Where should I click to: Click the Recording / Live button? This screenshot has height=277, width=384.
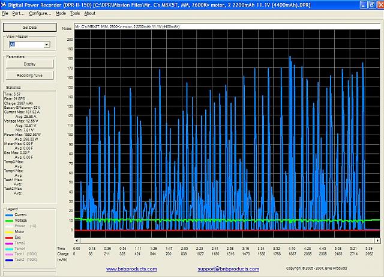pos(29,75)
